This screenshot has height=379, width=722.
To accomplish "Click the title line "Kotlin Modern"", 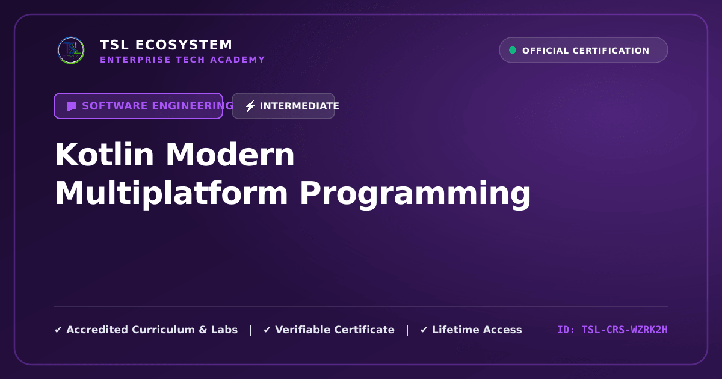I will (175, 155).
